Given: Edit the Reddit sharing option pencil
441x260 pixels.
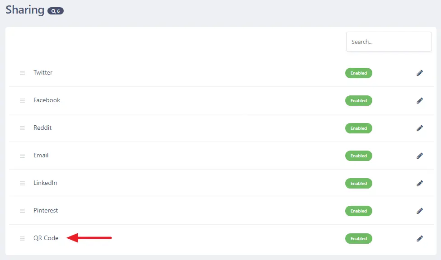Looking at the screenshot, I should click(420, 128).
